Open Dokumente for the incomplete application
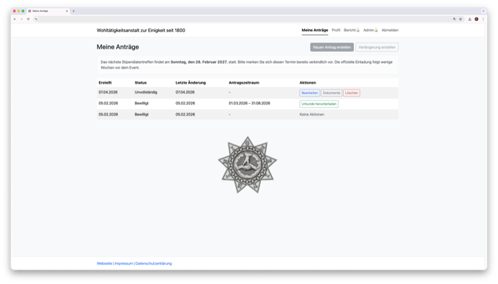 tap(331, 93)
